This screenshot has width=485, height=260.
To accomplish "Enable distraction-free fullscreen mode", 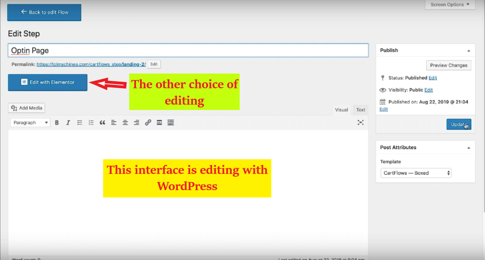I will tap(360, 123).
